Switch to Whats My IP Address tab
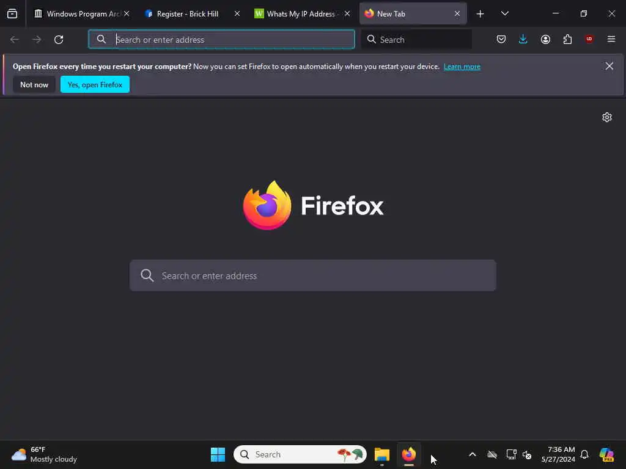Screen dimensions: 626x469 [x=302, y=14]
